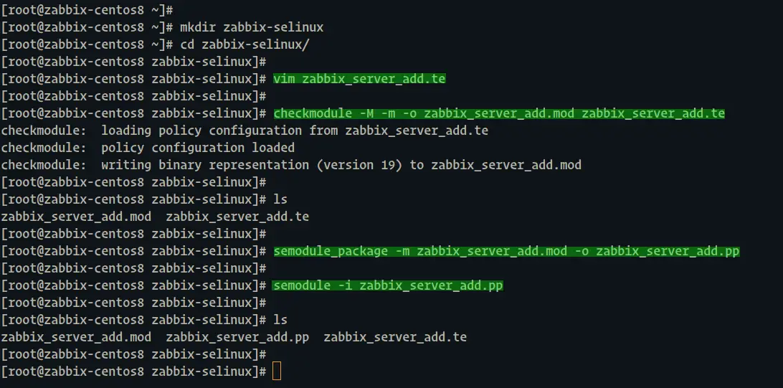Click zabbix_server_add.te in the two-file ls listing
This screenshot has width=783, height=388.
(x=237, y=217)
